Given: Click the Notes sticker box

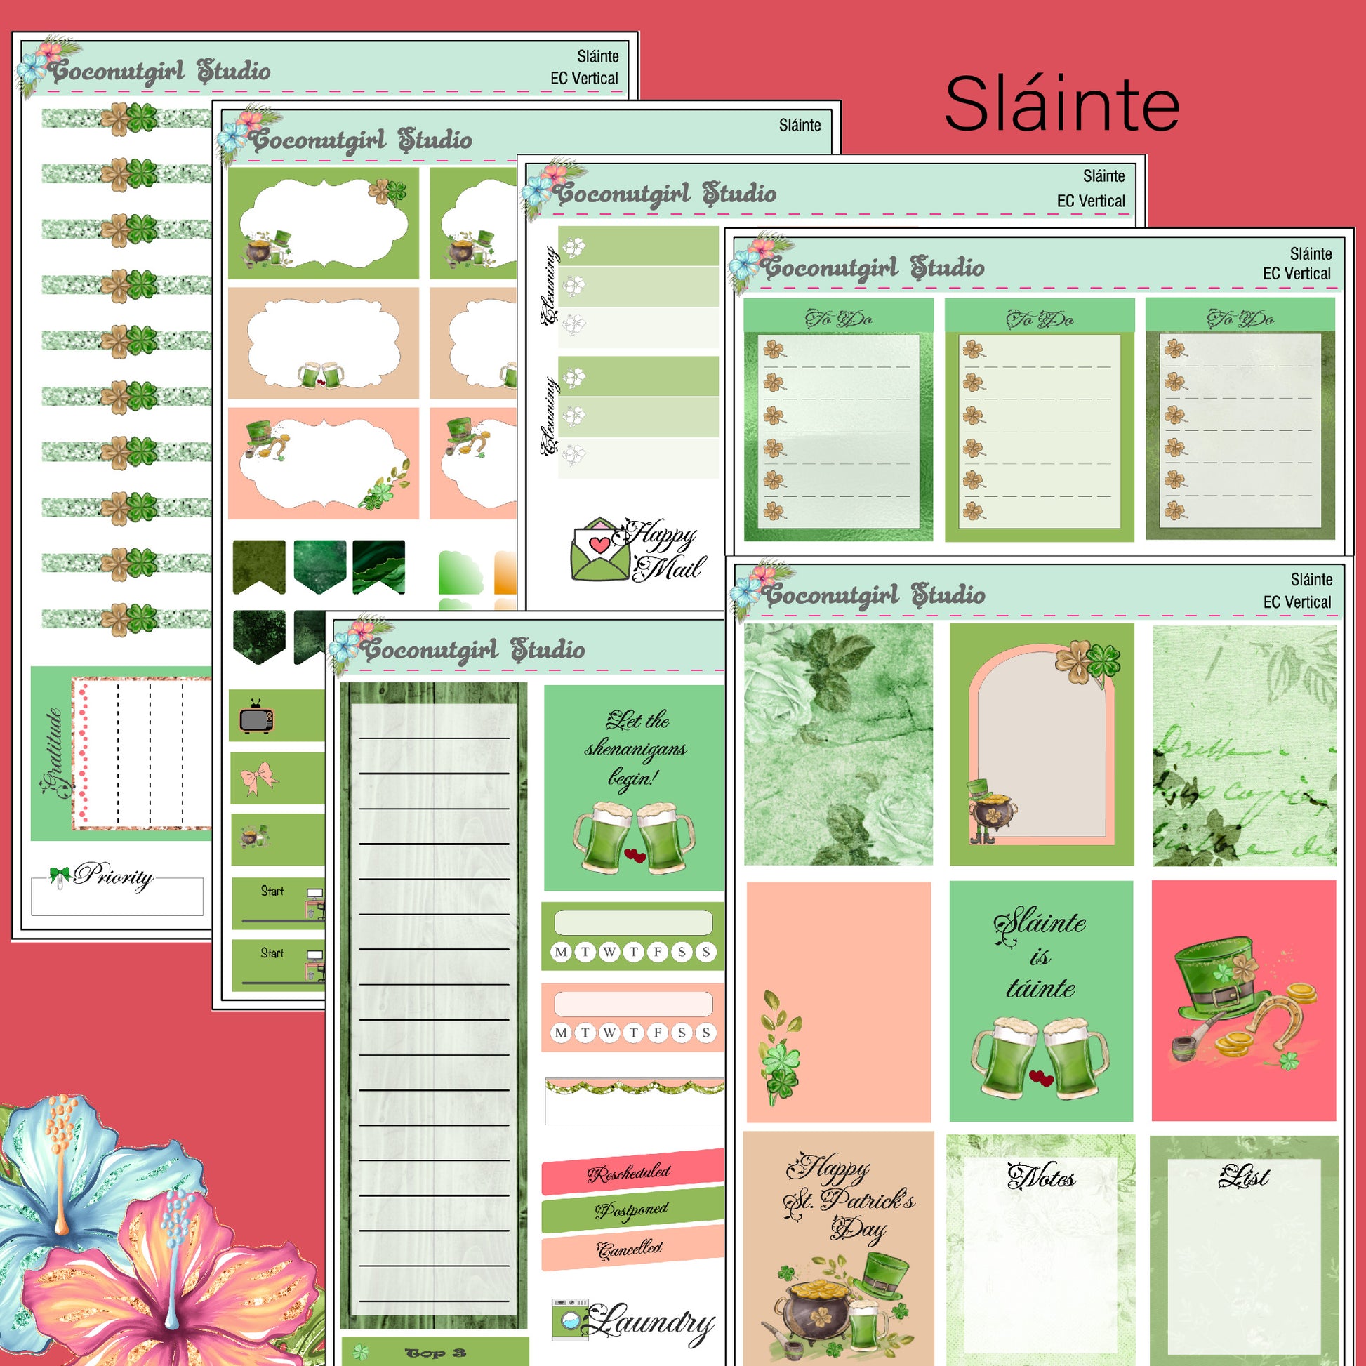Looking at the screenshot, I should point(1040,1248).
